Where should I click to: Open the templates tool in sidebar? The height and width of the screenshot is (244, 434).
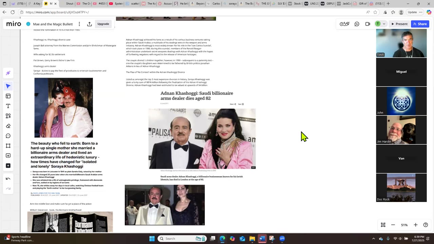(8, 96)
